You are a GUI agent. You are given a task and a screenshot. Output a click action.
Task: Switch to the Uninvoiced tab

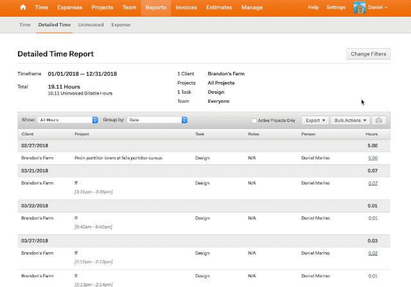point(91,24)
